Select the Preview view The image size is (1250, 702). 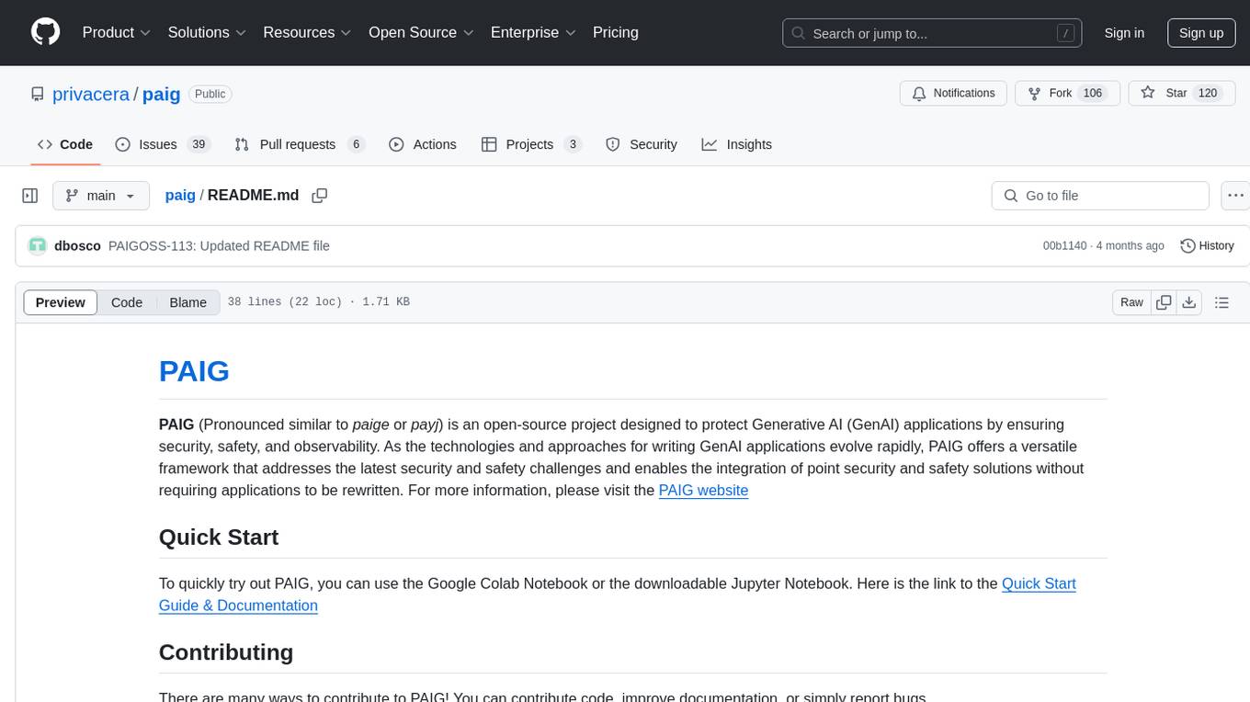[61, 302]
